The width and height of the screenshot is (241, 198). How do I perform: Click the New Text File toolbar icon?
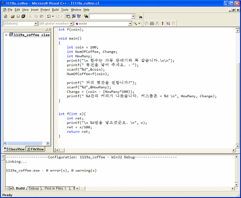pyautogui.click(x=6, y=16)
